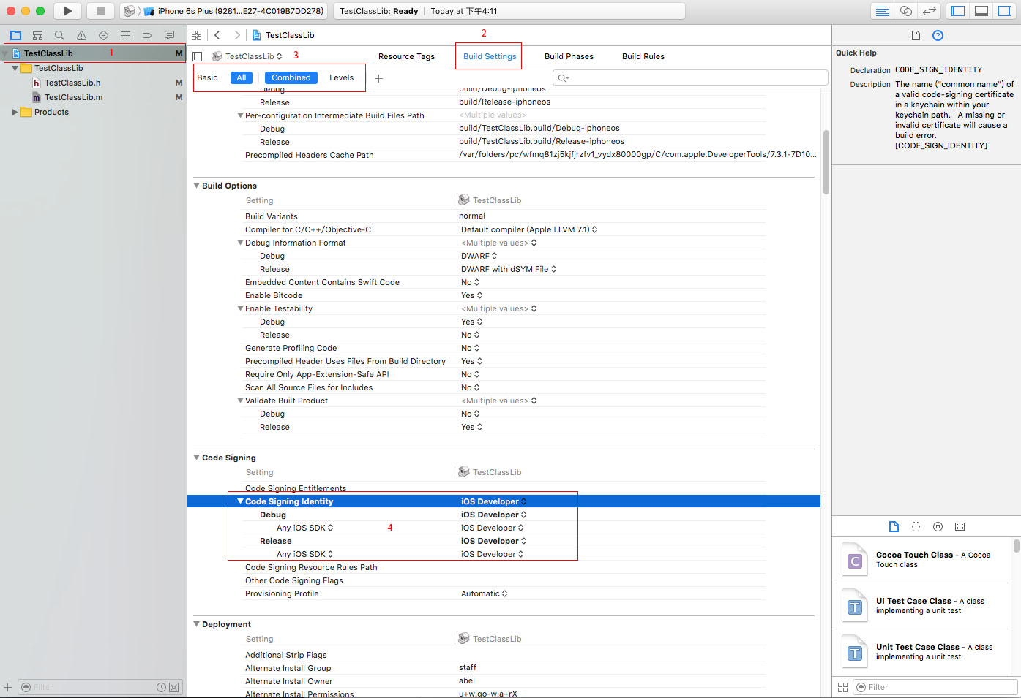This screenshot has width=1021, height=698.
Task: Go forward in editor history
Action: click(237, 35)
